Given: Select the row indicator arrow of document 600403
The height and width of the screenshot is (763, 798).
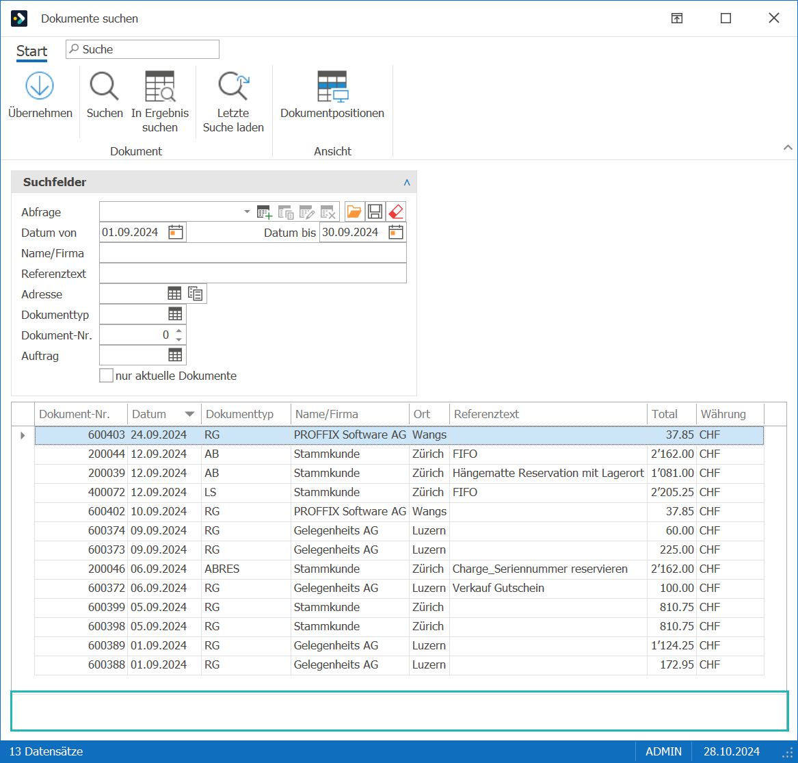Looking at the screenshot, I should click(23, 435).
